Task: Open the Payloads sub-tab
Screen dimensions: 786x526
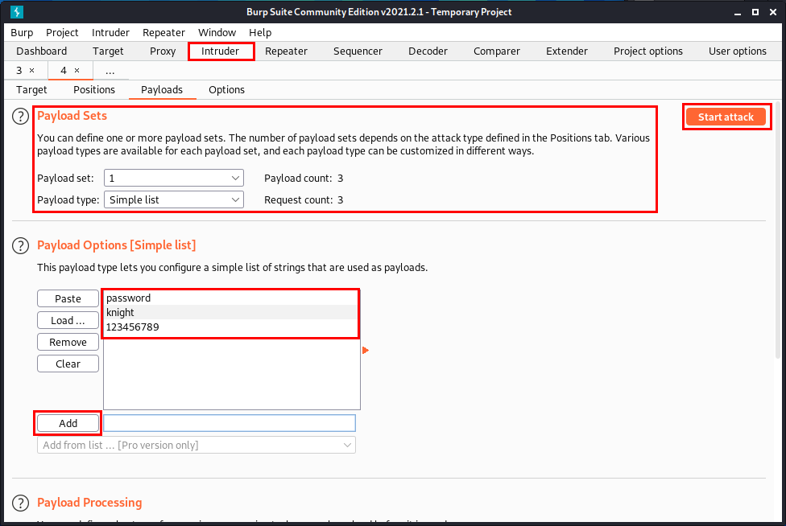Action: pos(162,89)
